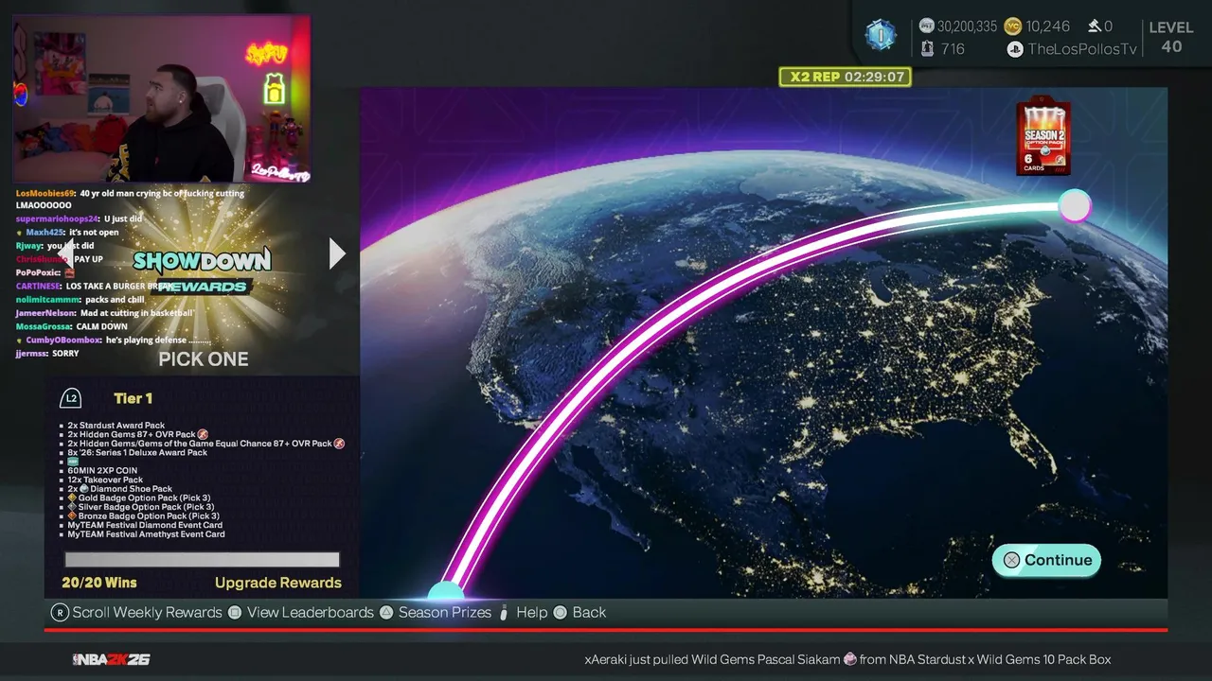Click the diamond tier badge icon
Image resolution: width=1212 pixels, height=681 pixels.
point(881,36)
